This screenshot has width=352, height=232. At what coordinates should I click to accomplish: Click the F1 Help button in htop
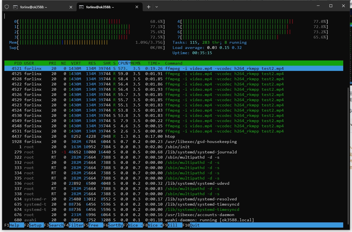coord(14,225)
